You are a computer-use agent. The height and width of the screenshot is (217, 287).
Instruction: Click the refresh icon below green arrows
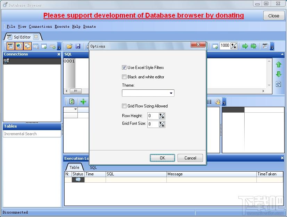tap(278, 84)
